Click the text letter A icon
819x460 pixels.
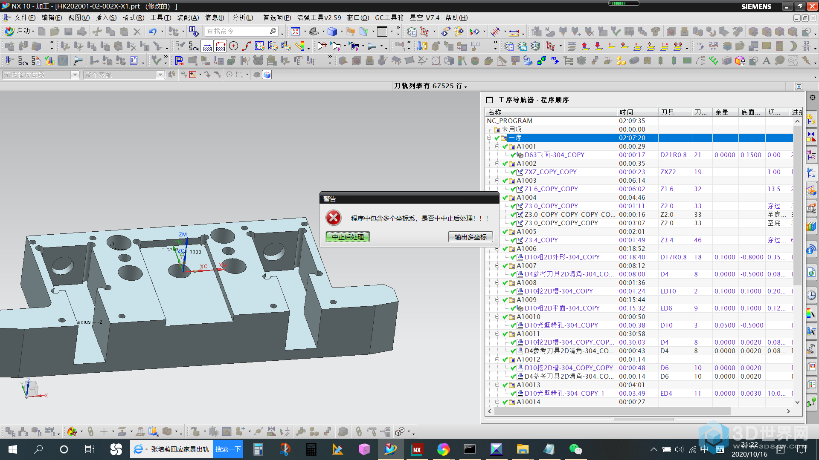click(767, 60)
